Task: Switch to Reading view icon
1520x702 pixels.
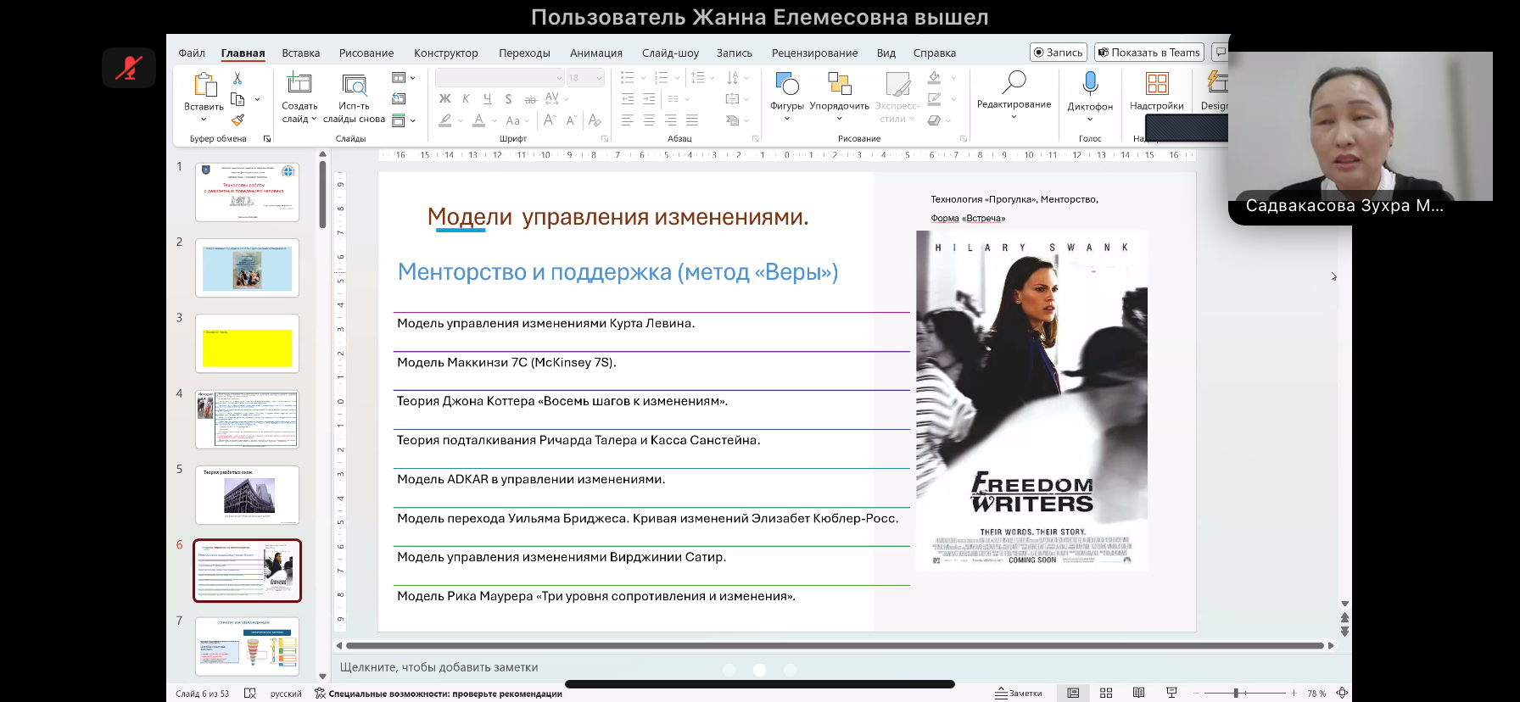Action: point(1138,694)
